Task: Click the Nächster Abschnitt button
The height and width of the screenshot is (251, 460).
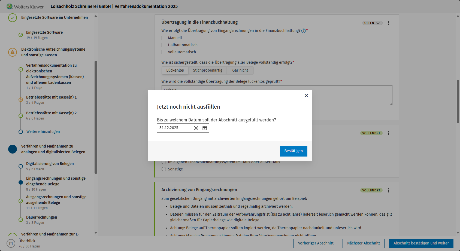Action: pyautogui.click(x=364, y=243)
